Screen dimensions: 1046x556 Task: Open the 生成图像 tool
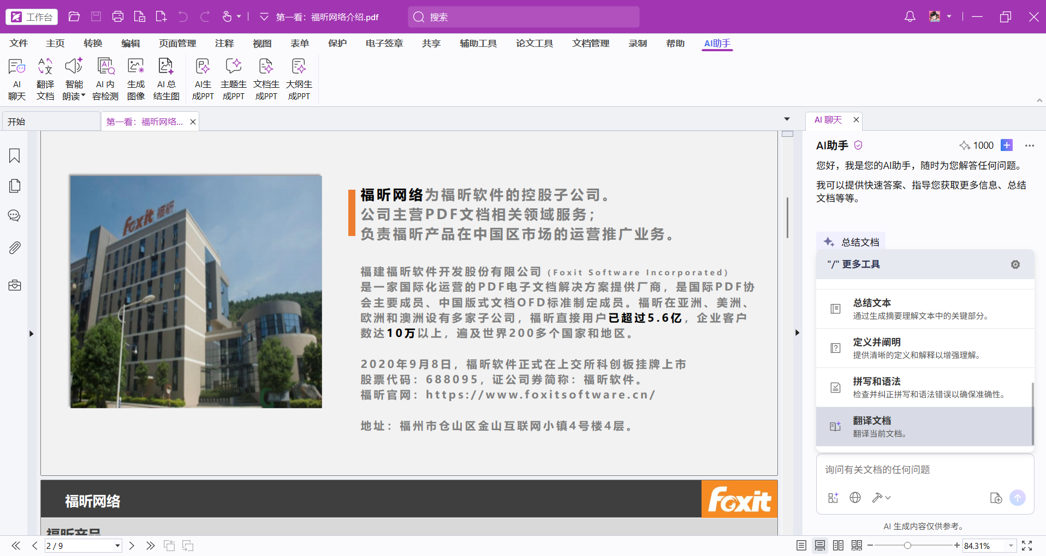[136, 80]
